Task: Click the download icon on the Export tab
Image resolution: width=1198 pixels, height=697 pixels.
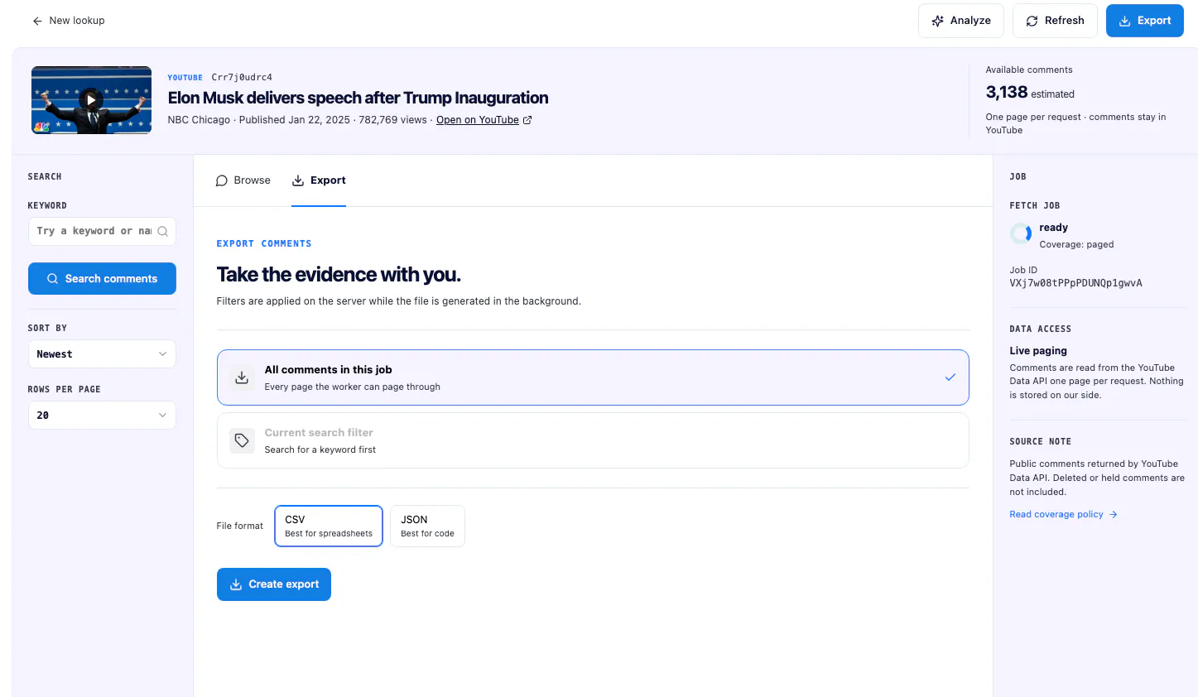Action: tap(298, 180)
